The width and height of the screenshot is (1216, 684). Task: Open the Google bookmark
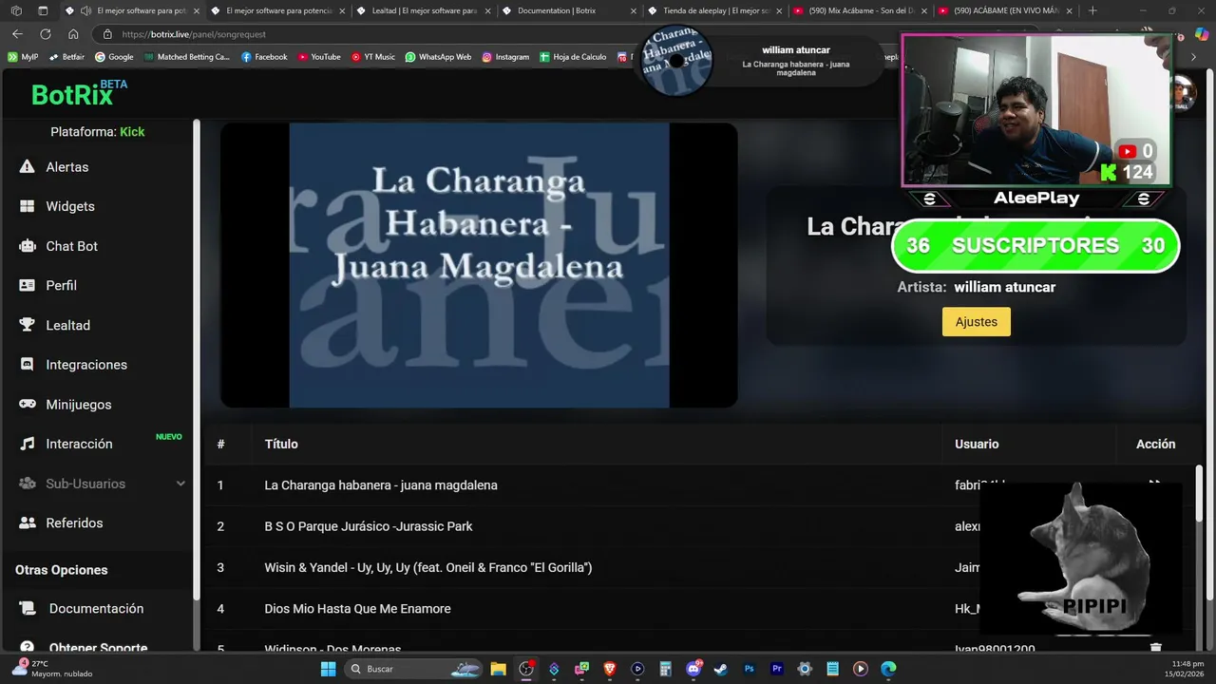click(x=114, y=57)
